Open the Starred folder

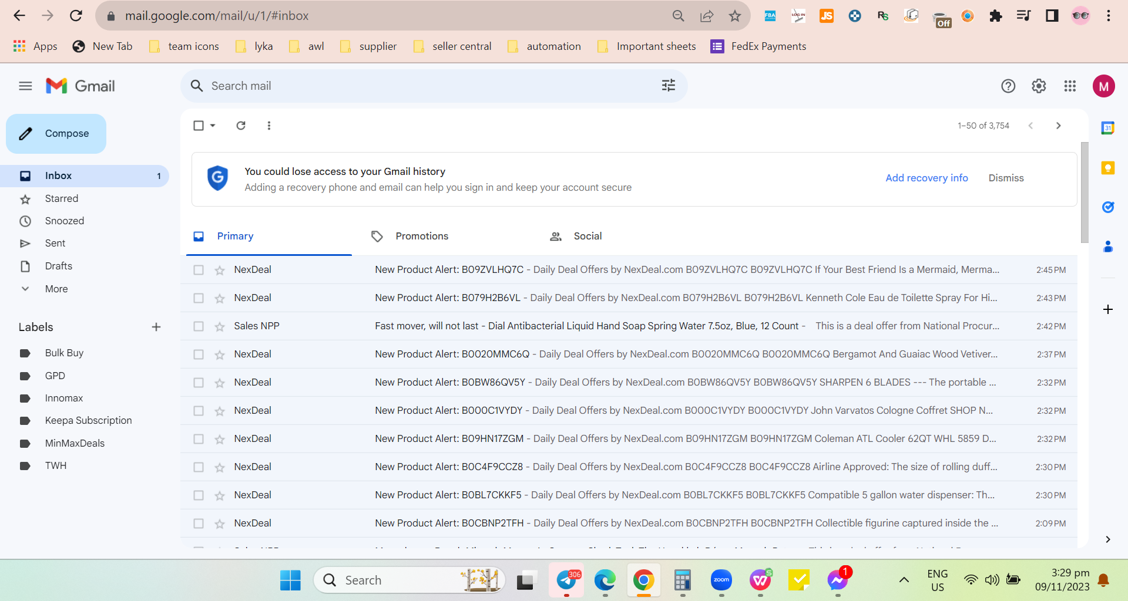[x=85, y=198]
